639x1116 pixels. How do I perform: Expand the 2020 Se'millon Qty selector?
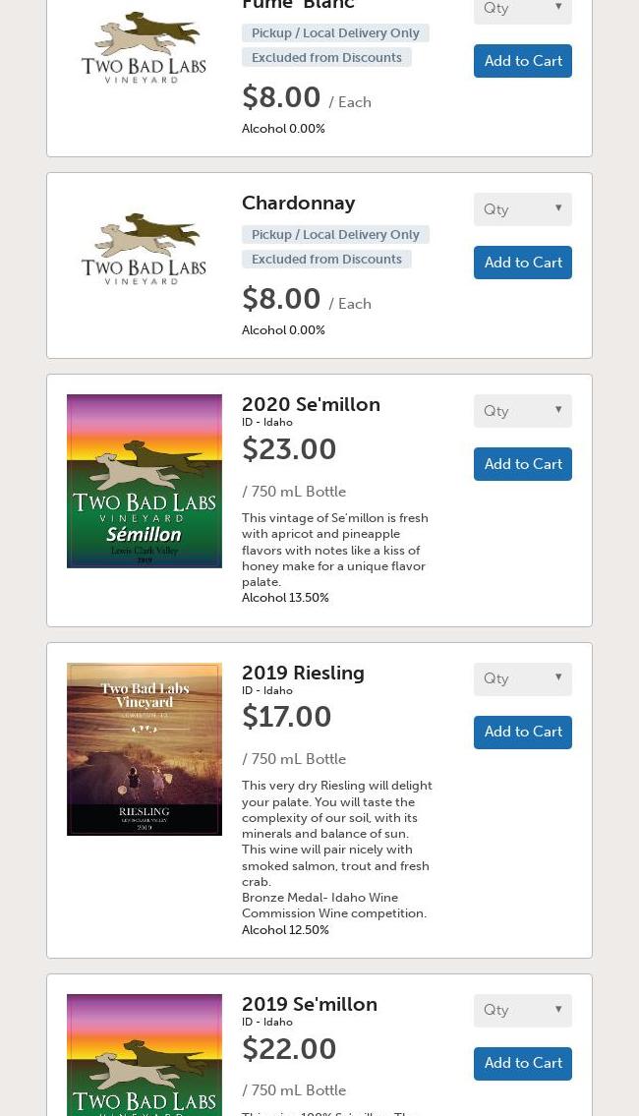click(x=522, y=411)
